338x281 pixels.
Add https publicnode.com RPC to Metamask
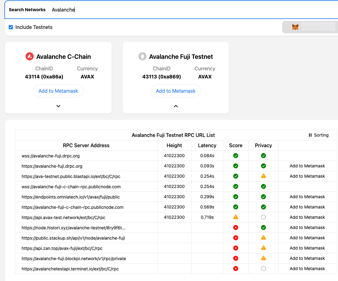(307, 207)
